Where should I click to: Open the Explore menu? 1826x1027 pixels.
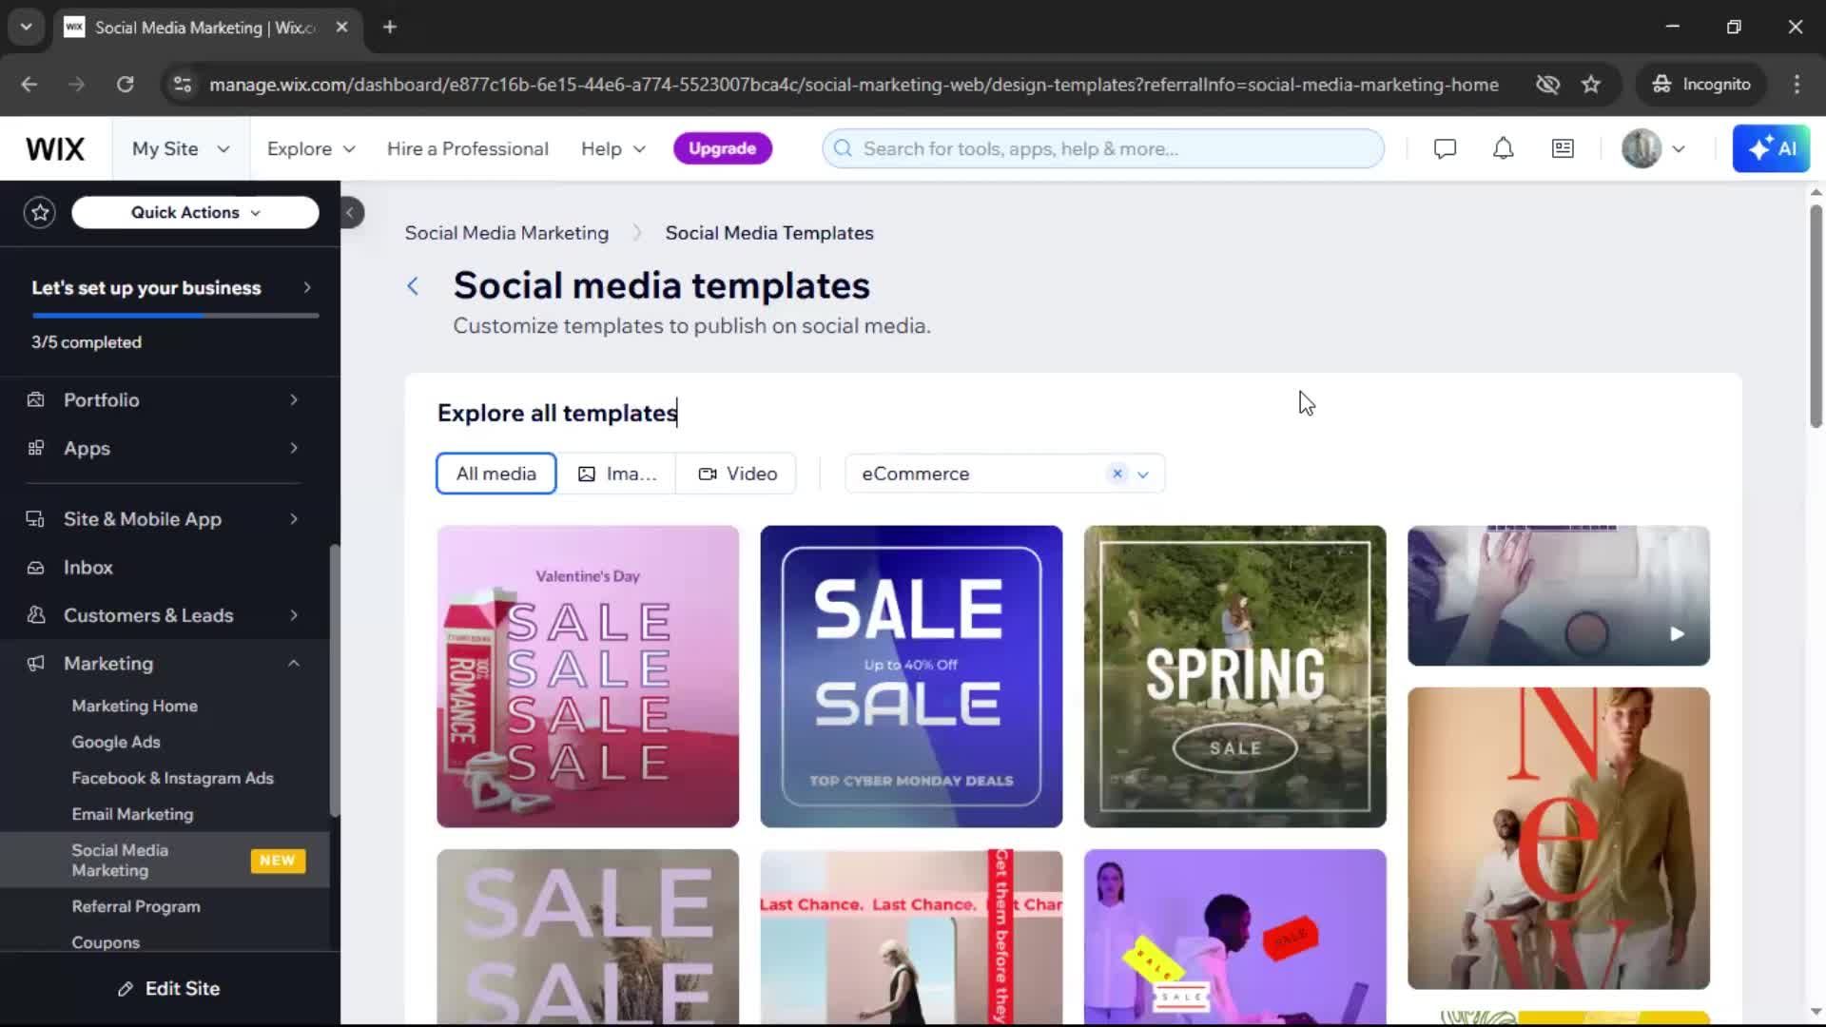(311, 148)
